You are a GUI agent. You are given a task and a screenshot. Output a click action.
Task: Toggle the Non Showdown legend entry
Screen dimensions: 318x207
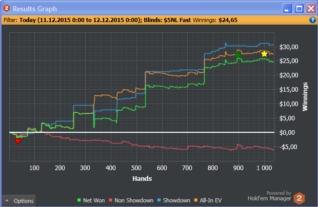click(131, 200)
